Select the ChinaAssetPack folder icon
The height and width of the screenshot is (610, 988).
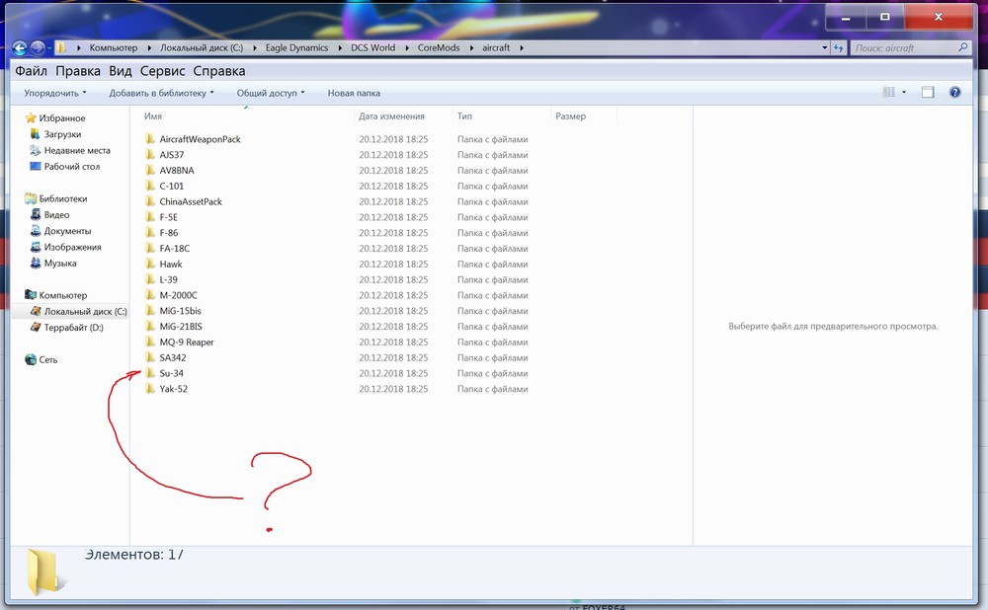150,201
